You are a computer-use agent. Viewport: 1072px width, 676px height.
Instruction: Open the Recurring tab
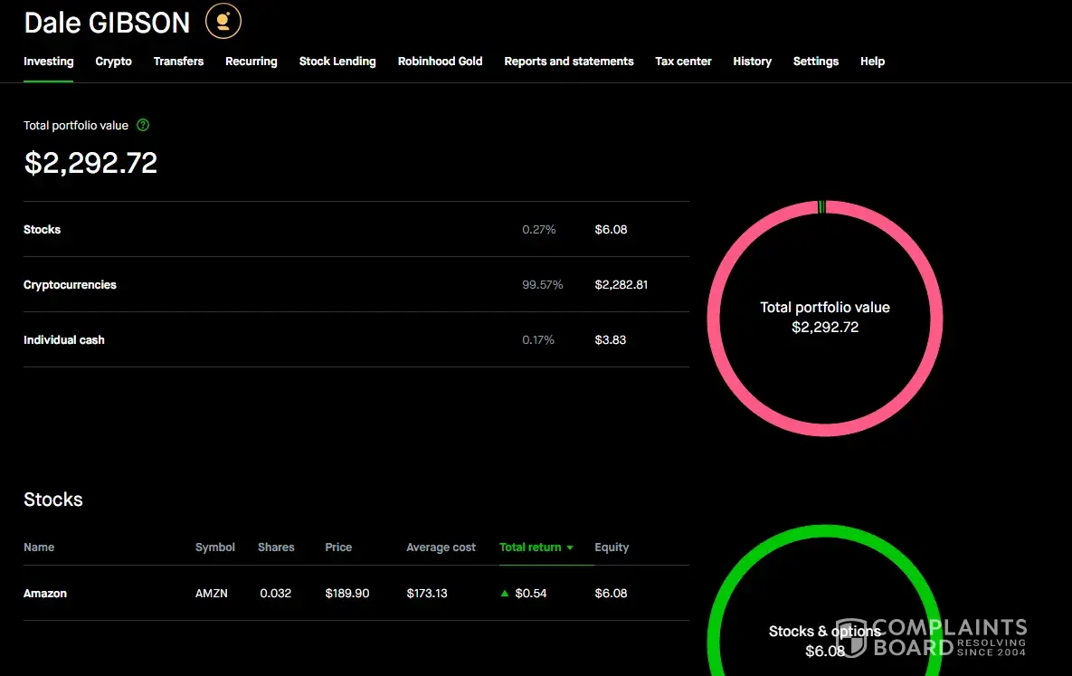click(x=251, y=62)
